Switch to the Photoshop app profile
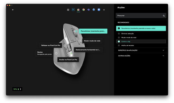Image resolution: width=174 pixels, height=103 pixels. click(x=73, y=10)
